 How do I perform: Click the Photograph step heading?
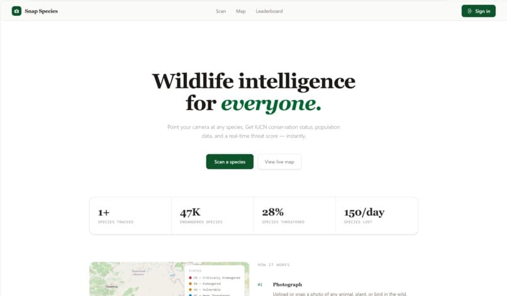tap(287, 284)
